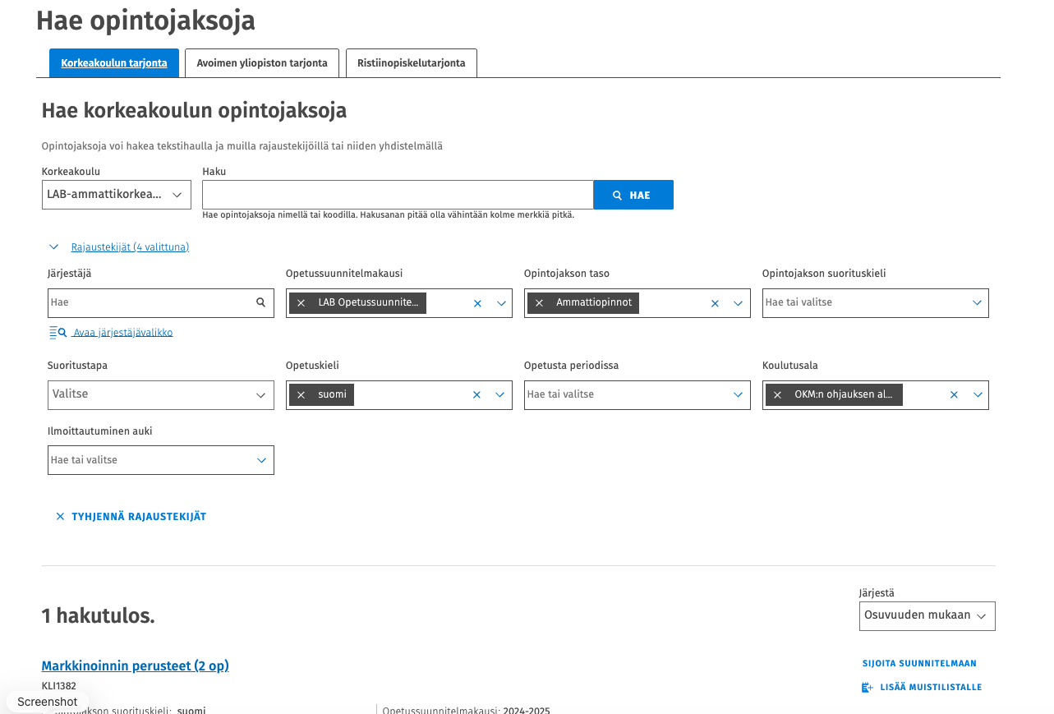Switch to Avoimen yliopiston tarjonta tab
The width and height of the screenshot is (1054, 714).
[x=262, y=63]
